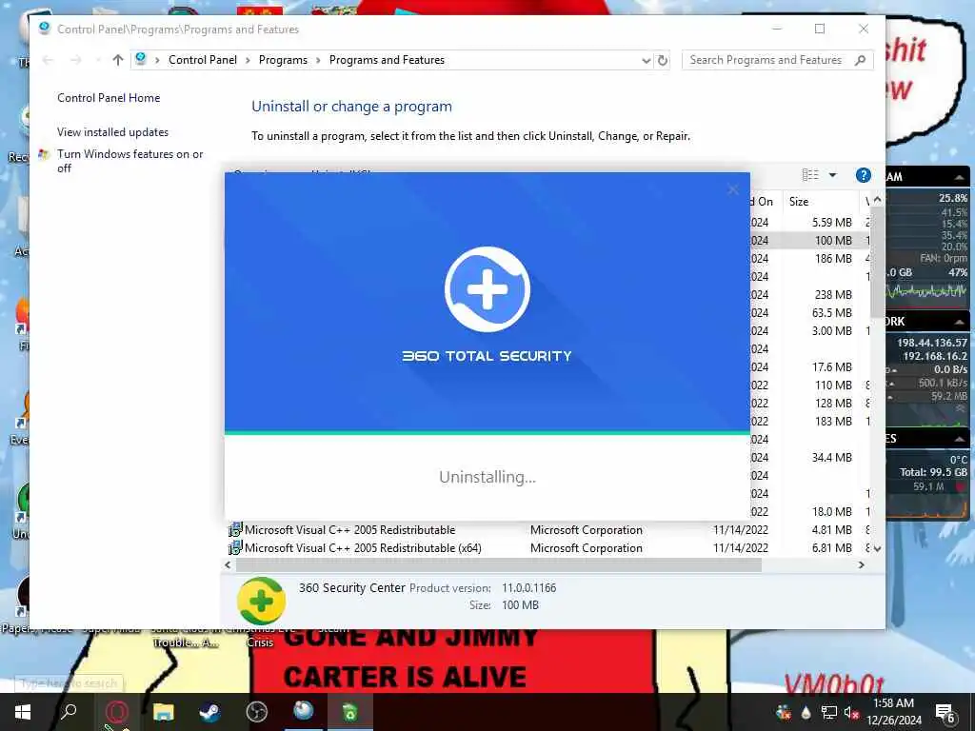
Task: Expand chevron after Control Panel breadcrumb
Action: click(249, 60)
